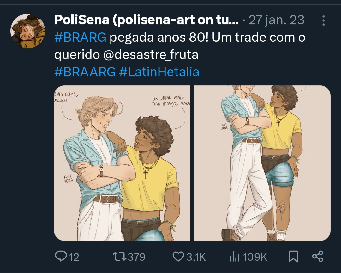Image resolution: width=341 pixels, height=273 pixels.
Task: Click the 3,1K likes count
Action: pos(196,257)
